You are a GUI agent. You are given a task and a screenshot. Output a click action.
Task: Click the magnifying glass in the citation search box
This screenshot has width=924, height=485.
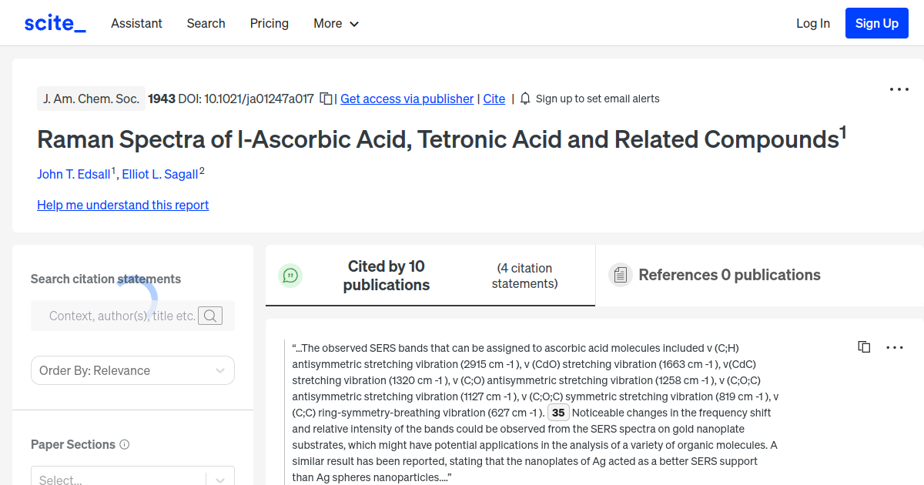click(210, 315)
